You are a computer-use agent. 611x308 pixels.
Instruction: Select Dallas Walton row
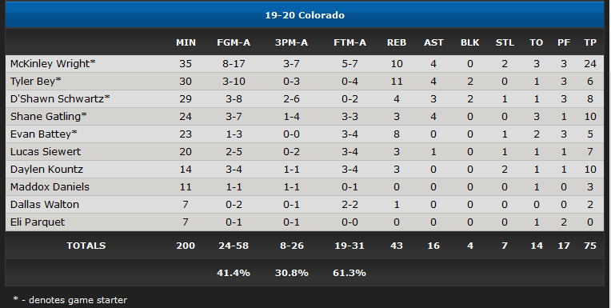[x=305, y=204]
